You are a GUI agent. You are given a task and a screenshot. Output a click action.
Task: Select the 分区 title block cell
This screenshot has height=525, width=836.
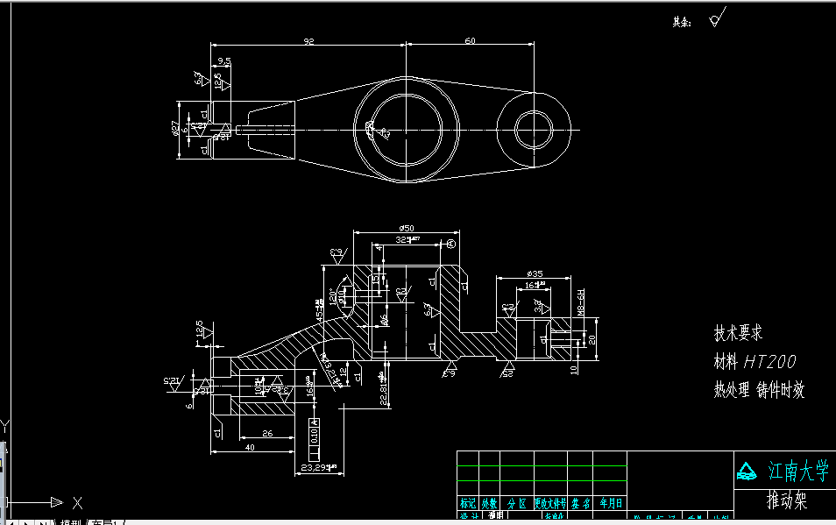click(x=517, y=503)
